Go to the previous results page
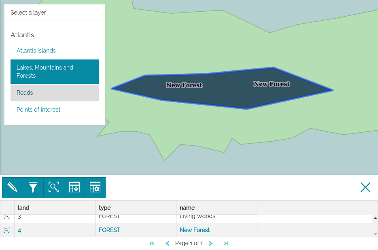The height and width of the screenshot is (250, 378). coord(168,244)
